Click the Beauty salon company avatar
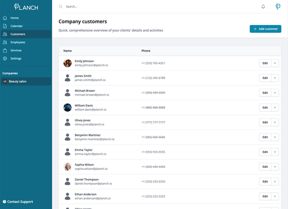 click(5, 81)
